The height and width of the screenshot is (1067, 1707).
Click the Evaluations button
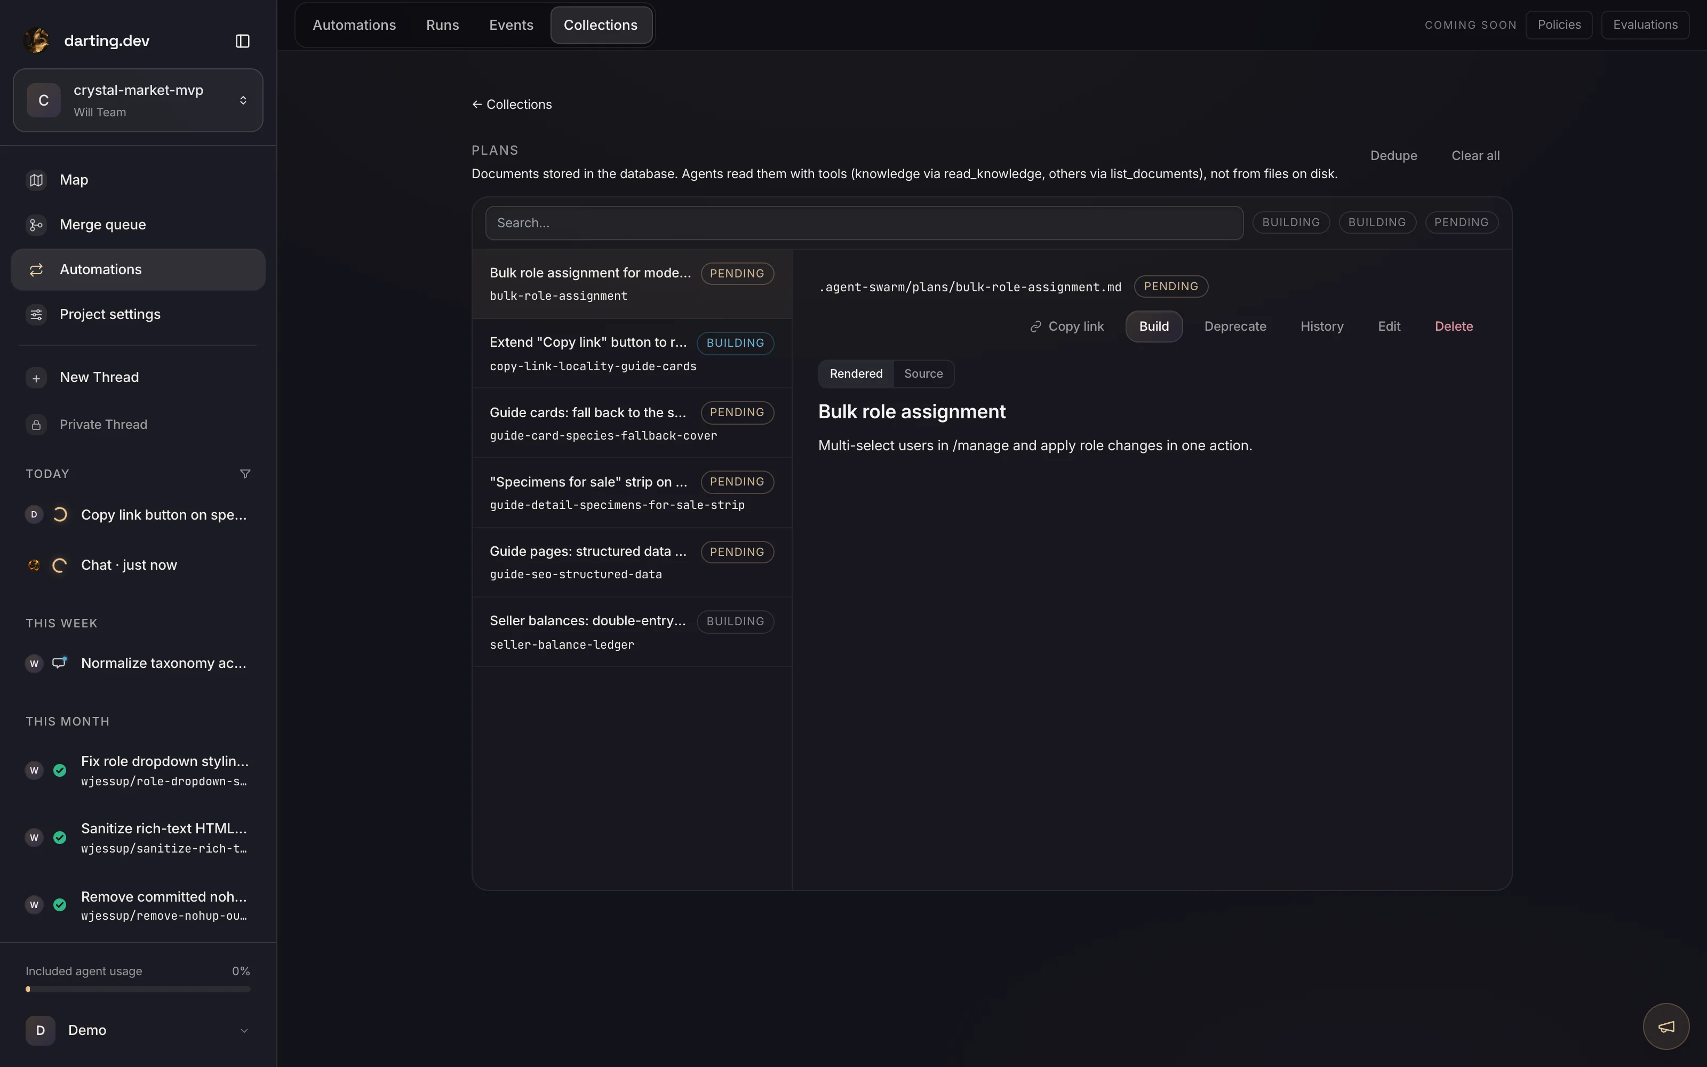point(1645,25)
